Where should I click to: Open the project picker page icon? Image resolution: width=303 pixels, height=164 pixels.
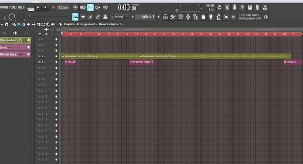click(x=203, y=17)
